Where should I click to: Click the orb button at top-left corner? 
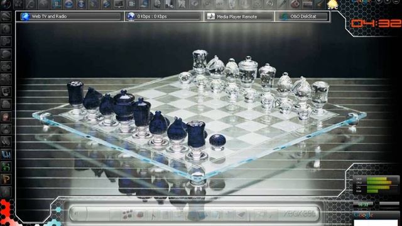tap(6, 4)
